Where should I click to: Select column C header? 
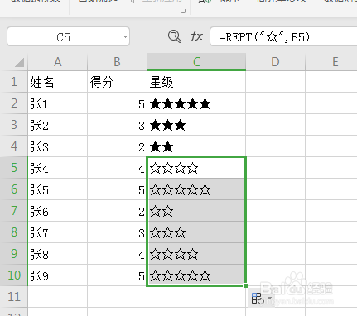tap(196, 62)
